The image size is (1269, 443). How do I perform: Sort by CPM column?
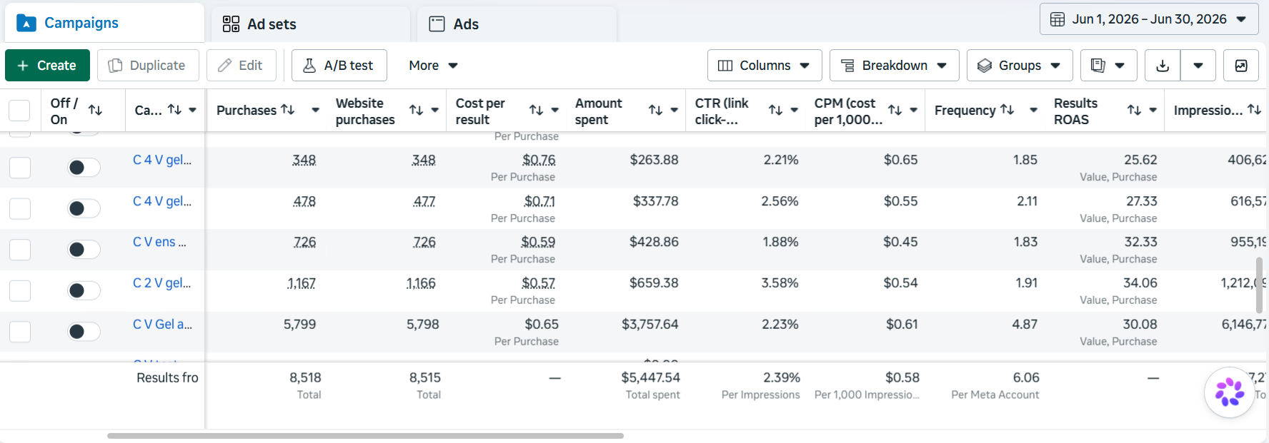point(895,110)
